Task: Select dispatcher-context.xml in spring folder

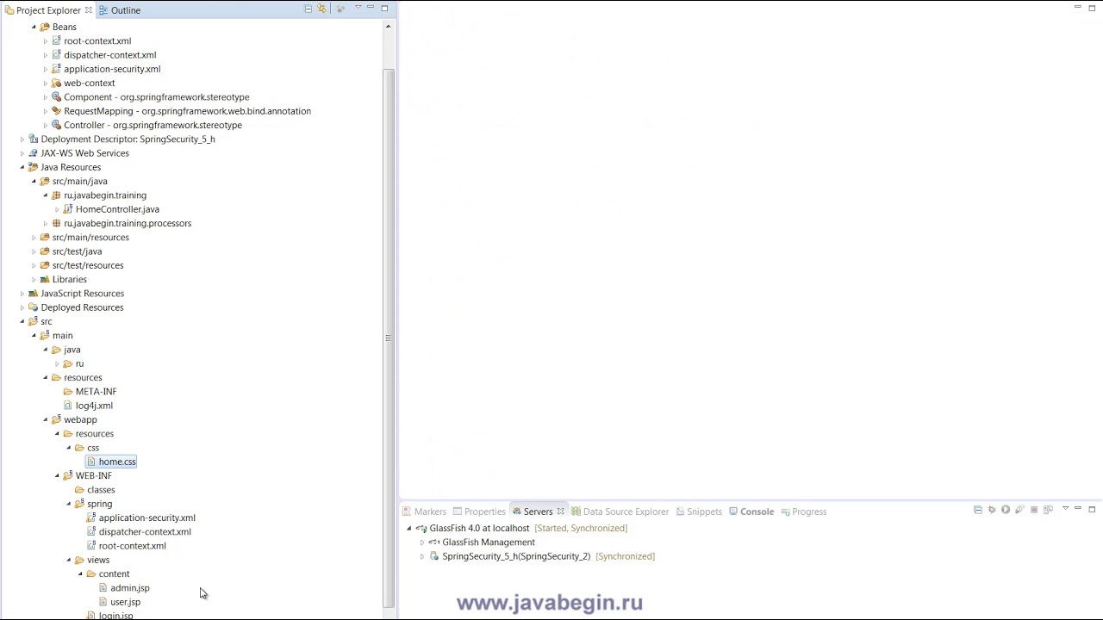Action: pos(145,532)
